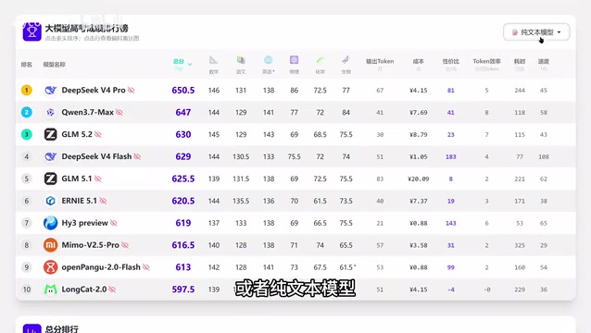
Task: Click the Qwen3.7-Max logo icon
Action: [x=51, y=112]
